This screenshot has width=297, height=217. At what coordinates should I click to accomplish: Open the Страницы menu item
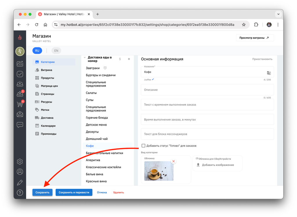click(54, 94)
